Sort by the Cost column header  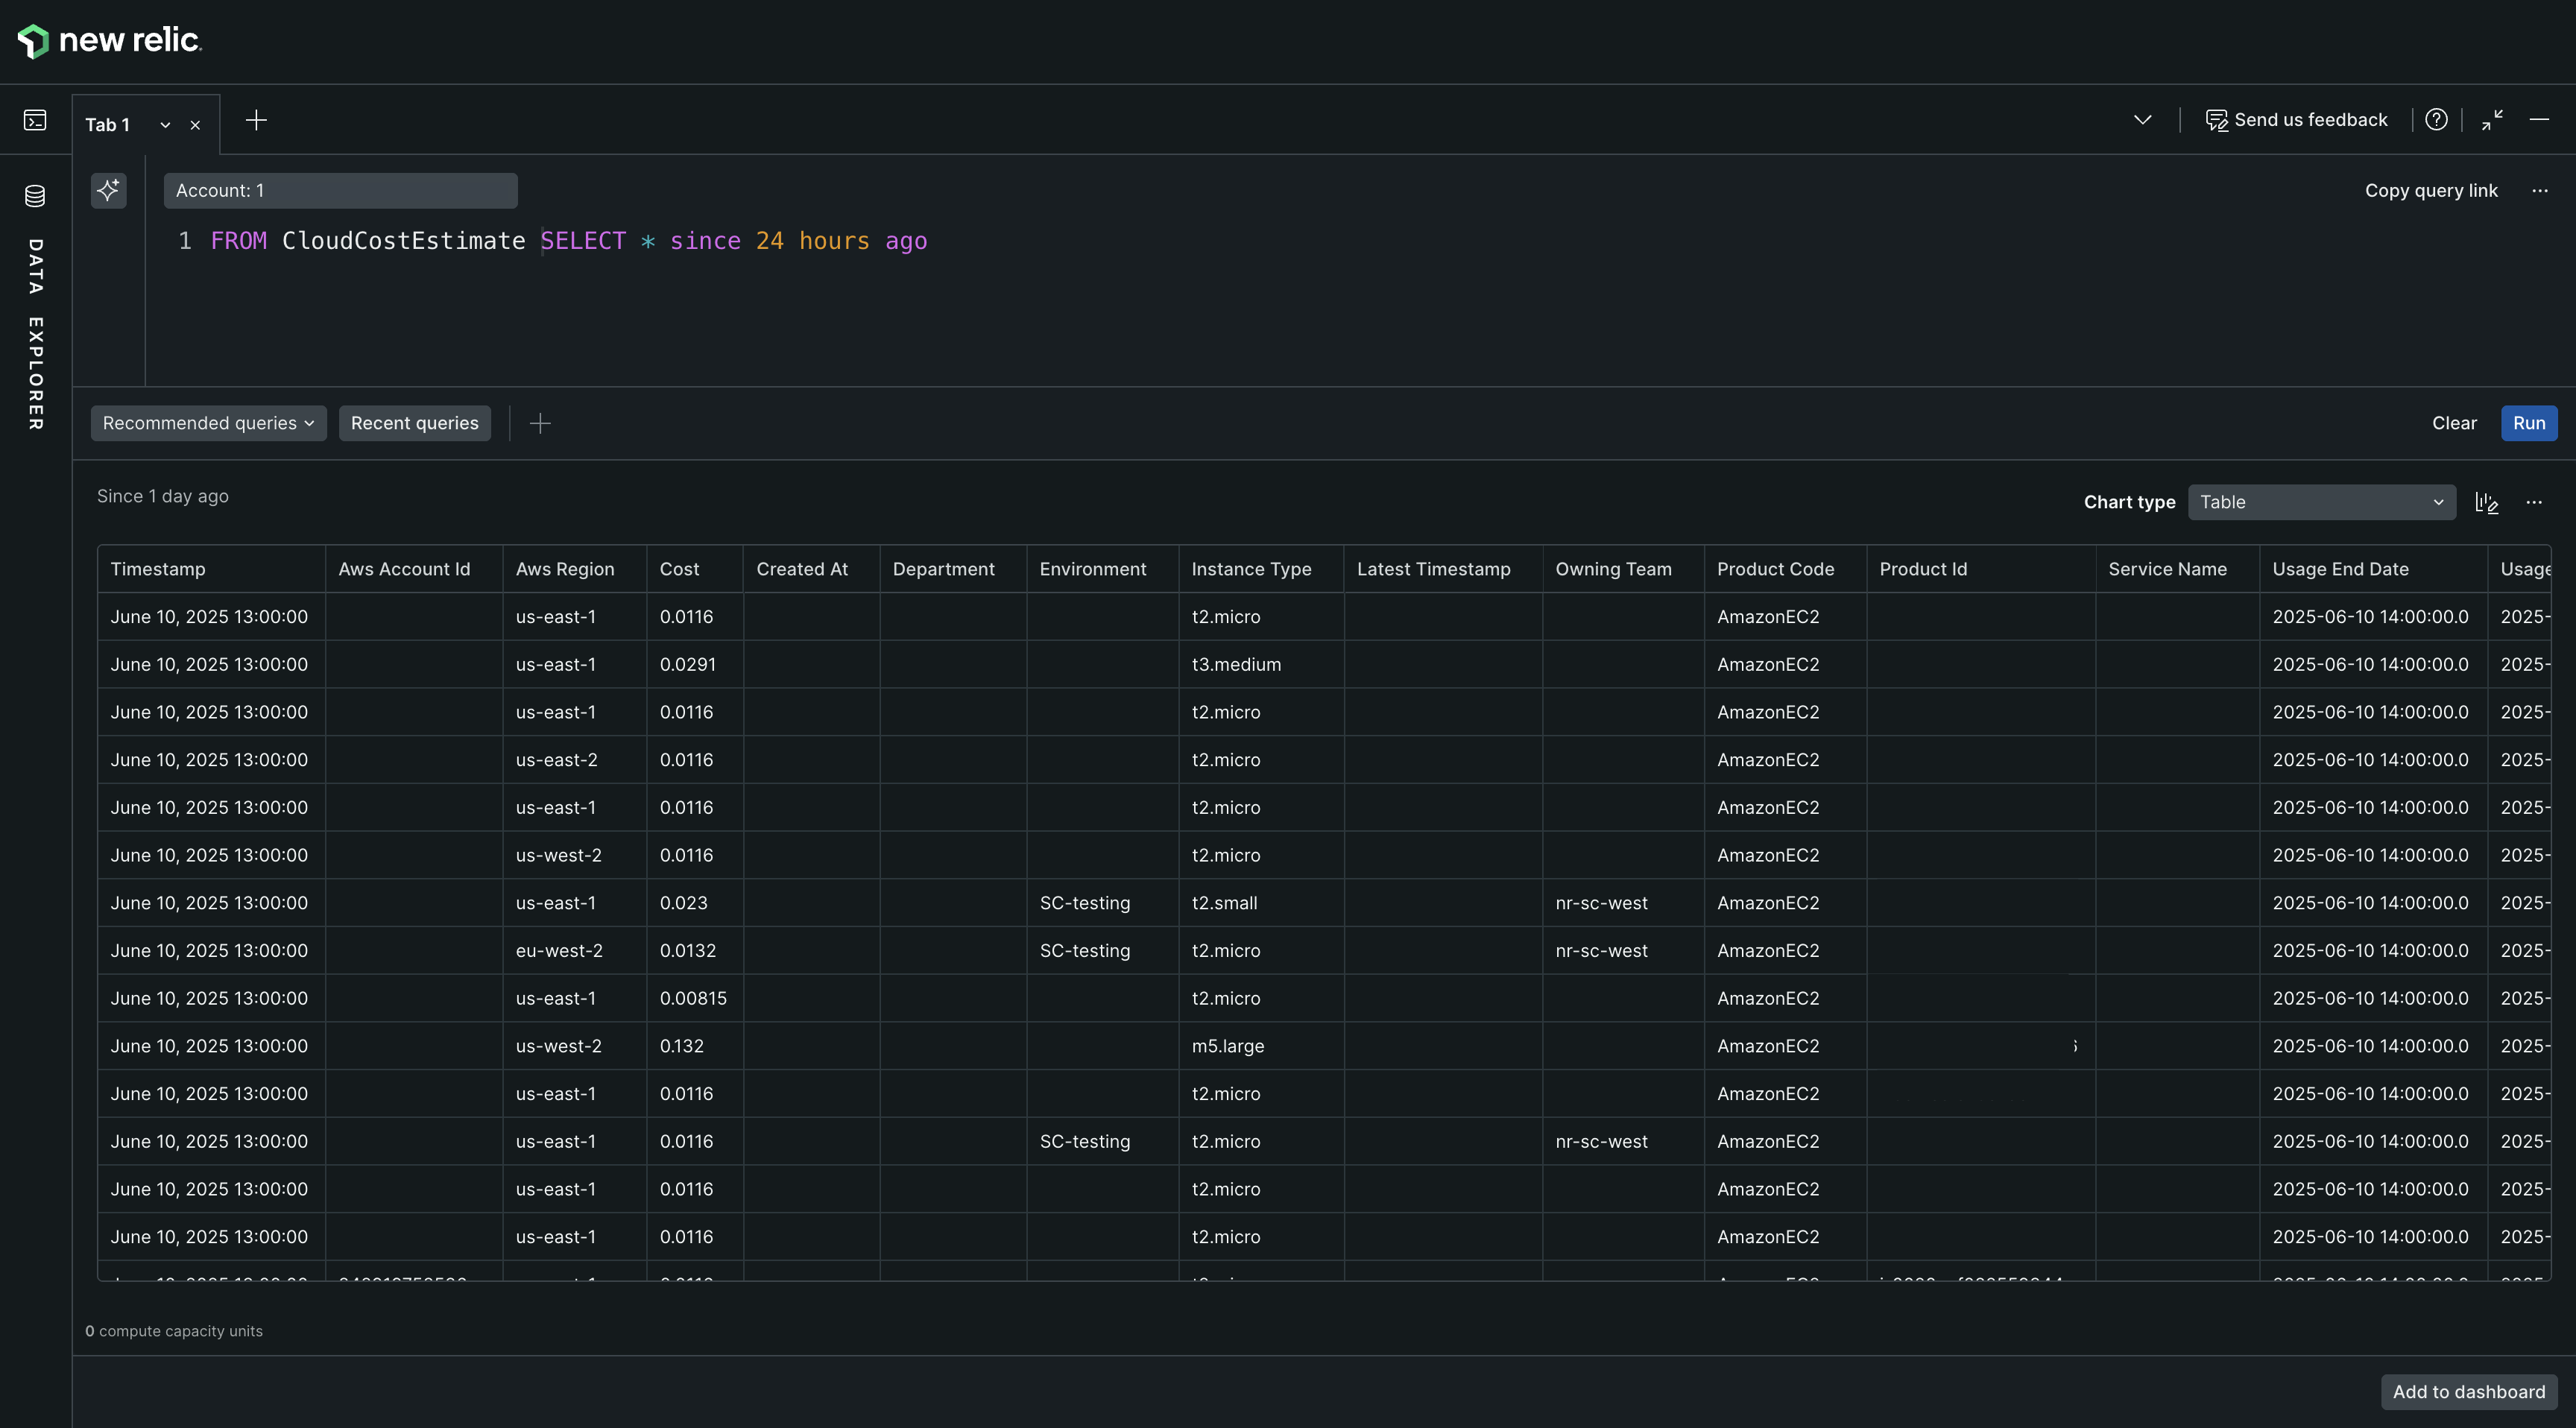point(679,569)
